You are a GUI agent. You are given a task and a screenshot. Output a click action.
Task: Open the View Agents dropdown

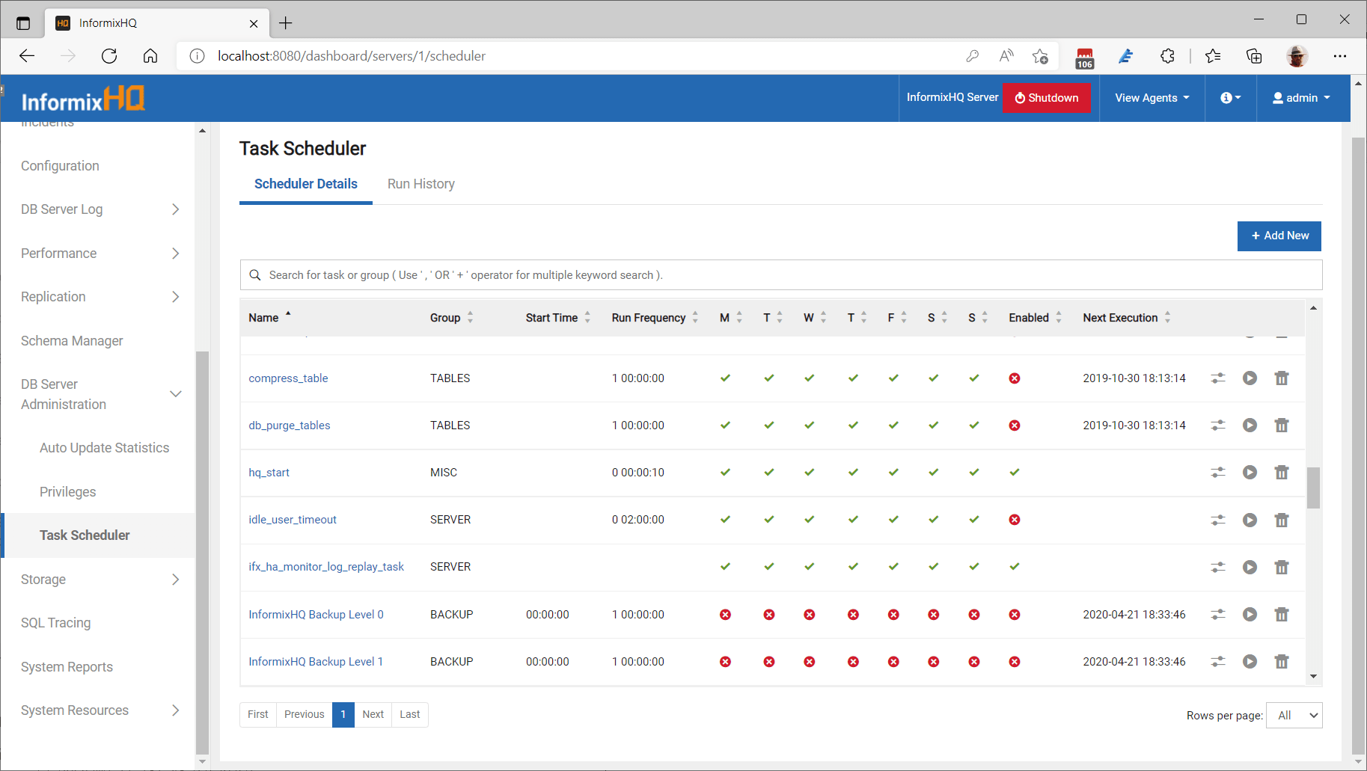pos(1152,98)
